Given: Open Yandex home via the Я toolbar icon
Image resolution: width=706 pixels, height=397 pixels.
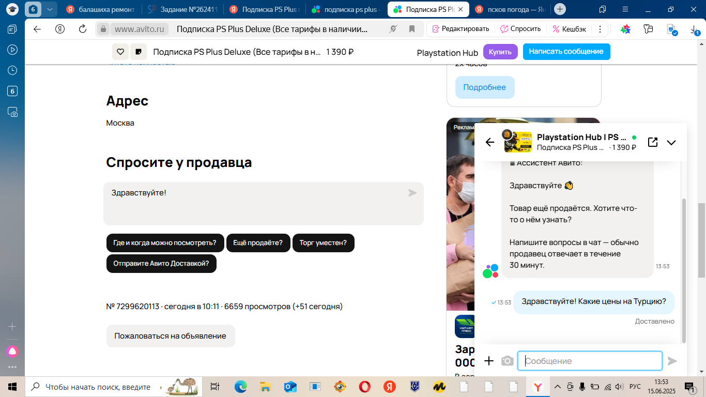Looking at the screenshot, I should coord(60,29).
